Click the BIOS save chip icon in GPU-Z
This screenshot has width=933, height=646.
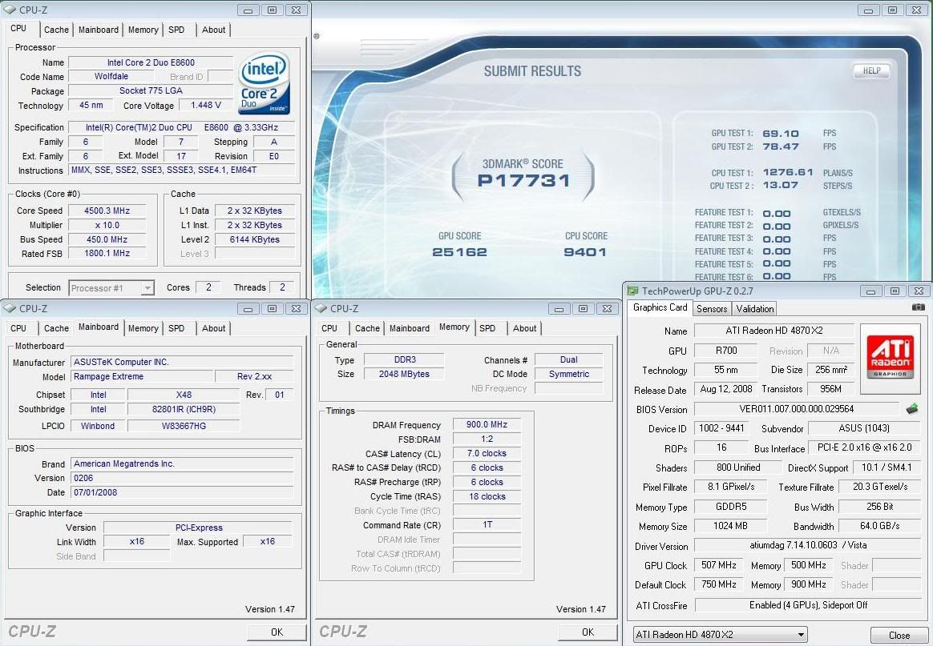tap(911, 409)
